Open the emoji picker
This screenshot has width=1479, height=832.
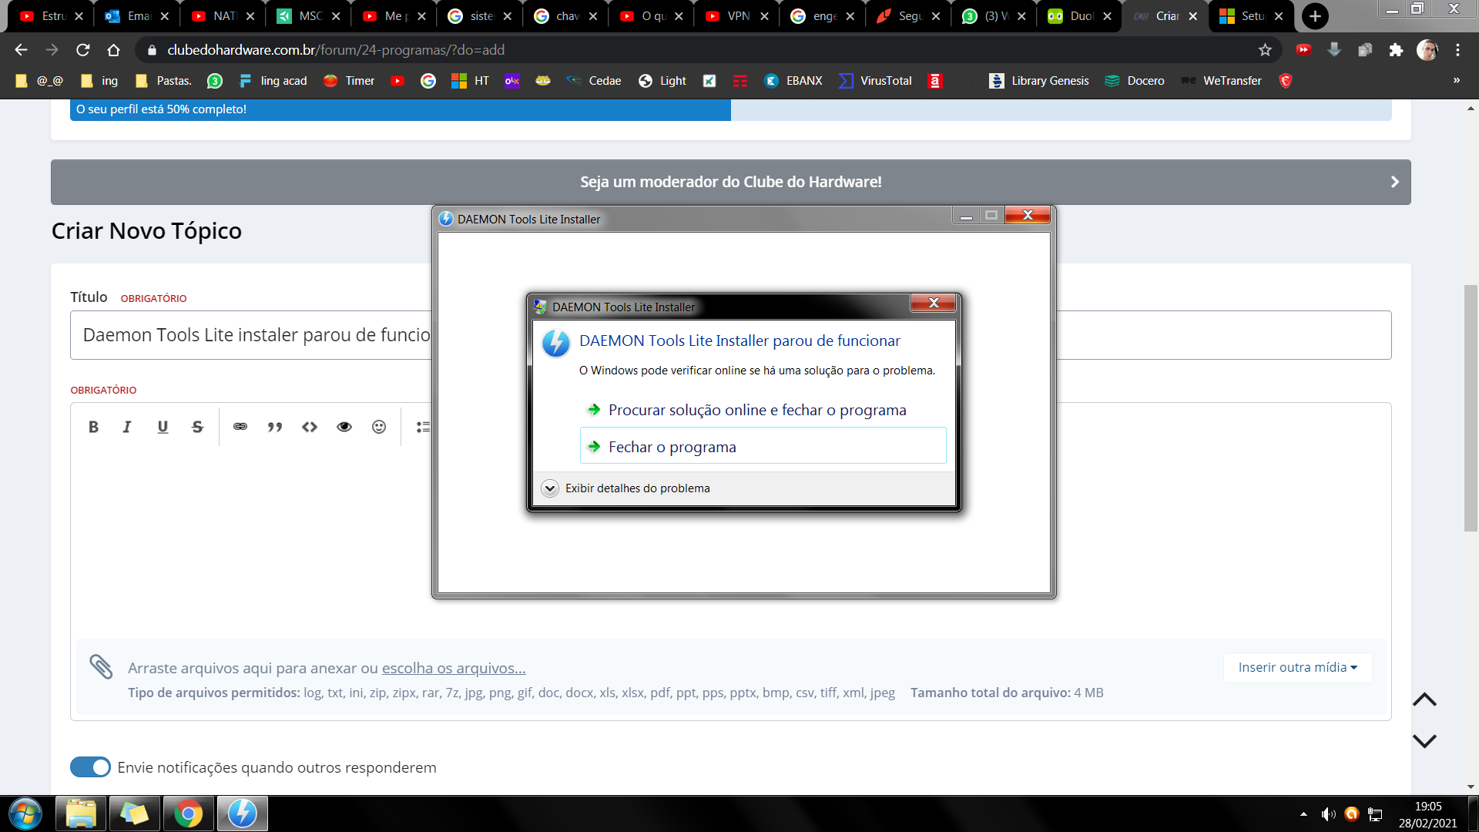[379, 427]
